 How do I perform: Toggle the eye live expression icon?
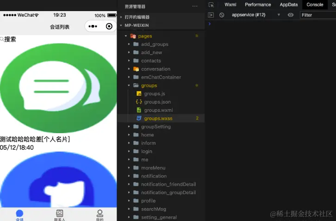pos(291,15)
